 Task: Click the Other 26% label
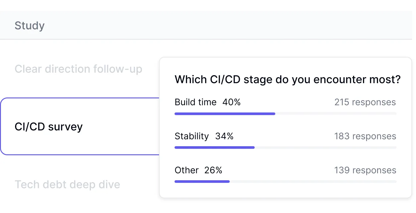[198, 170]
